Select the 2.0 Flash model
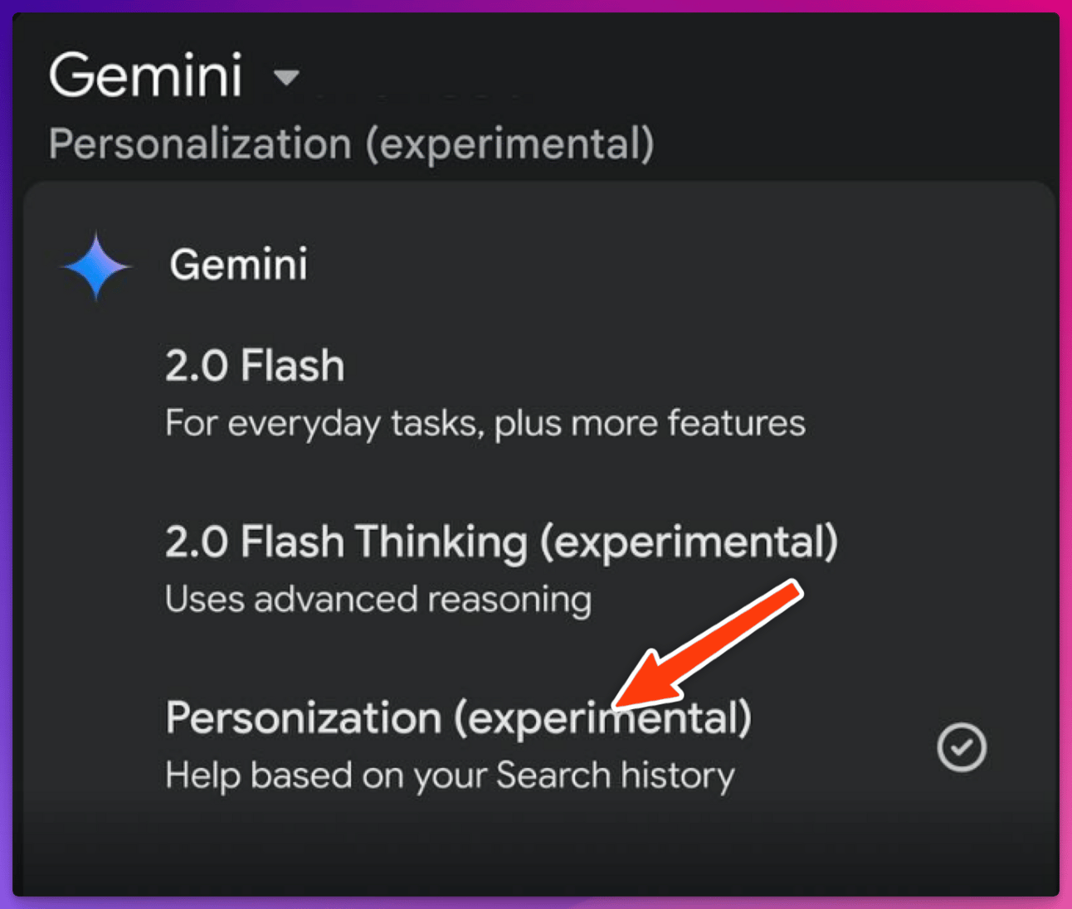 (x=254, y=367)
